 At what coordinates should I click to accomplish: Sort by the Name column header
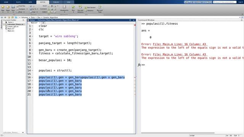(x=11, y=22)
